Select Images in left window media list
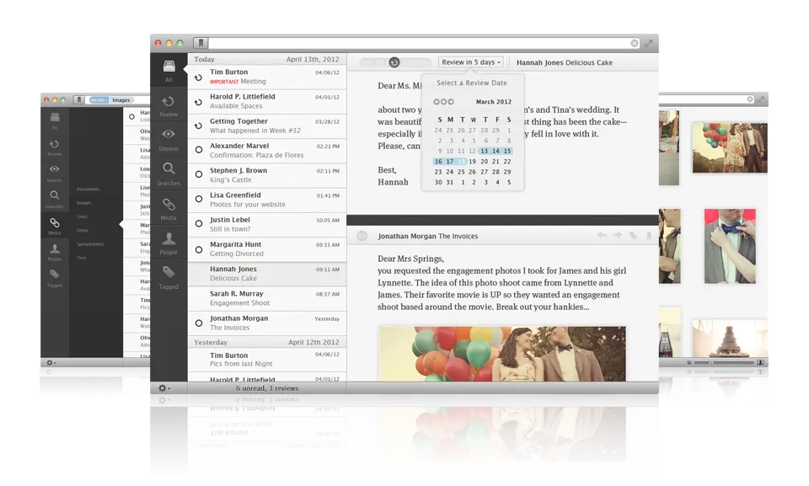The image size is (809, 486). 84,203
